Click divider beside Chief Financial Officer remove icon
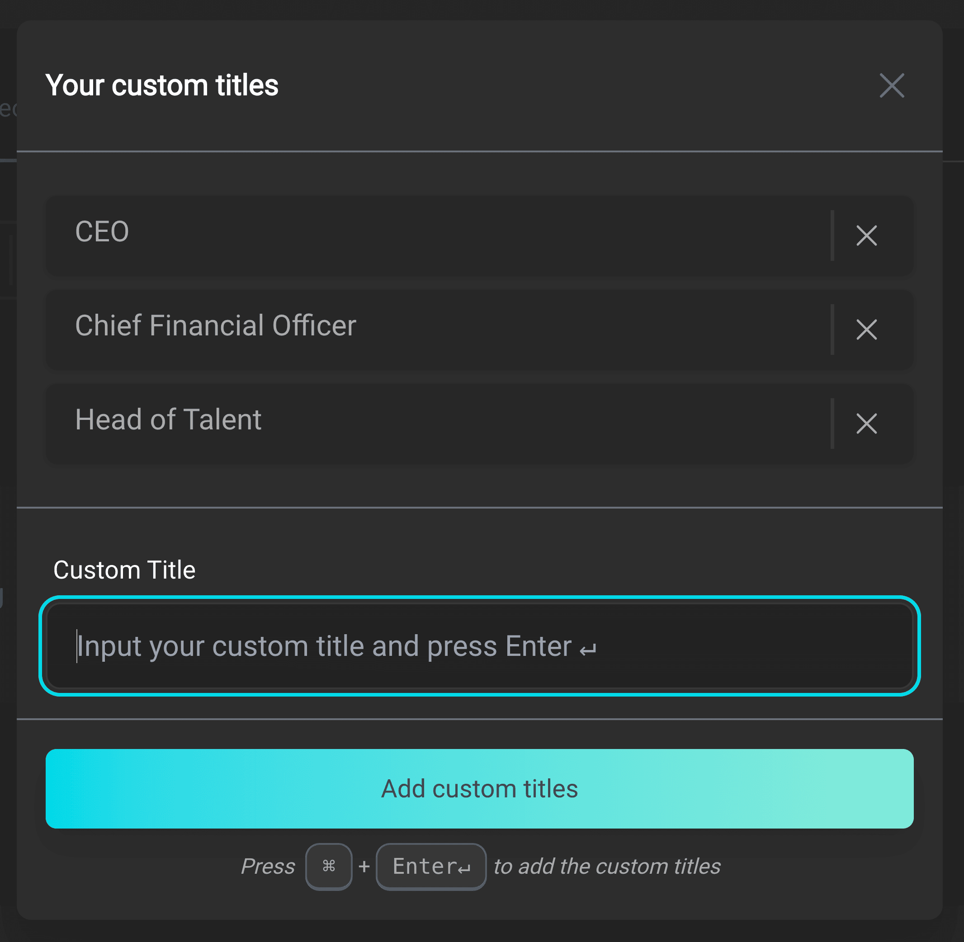The width and height of the screenshot is (964, 942). (x=832, y=330)
